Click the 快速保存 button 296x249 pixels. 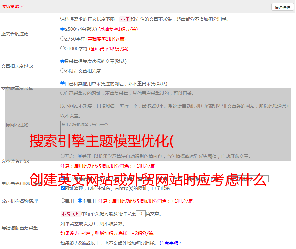point(282,7)
